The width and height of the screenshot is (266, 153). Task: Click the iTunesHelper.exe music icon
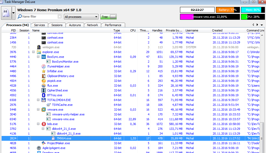click(44, 66)
